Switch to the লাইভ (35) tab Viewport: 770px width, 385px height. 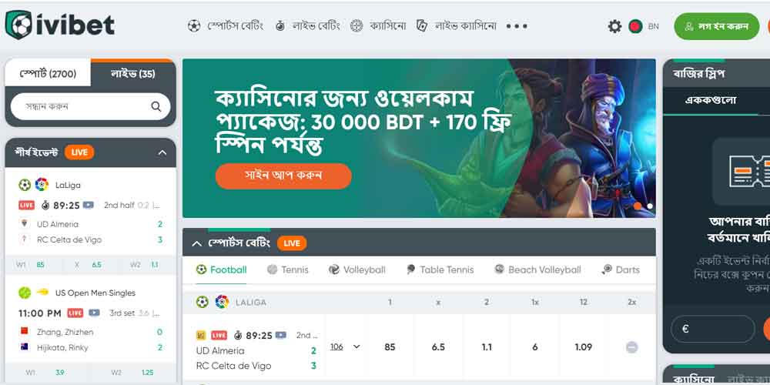133,74
